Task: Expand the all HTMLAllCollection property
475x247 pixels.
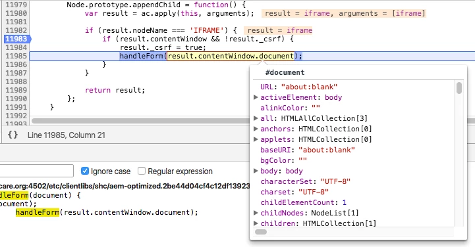Action: (x=256, y=118)
